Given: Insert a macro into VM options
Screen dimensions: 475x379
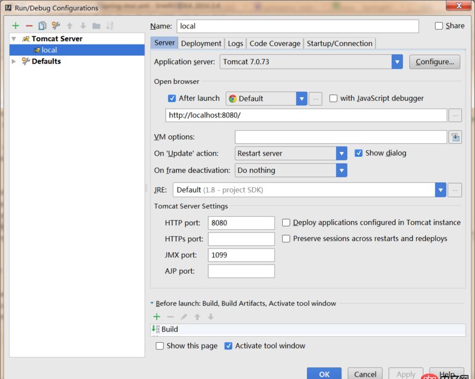Looking at the screenshot, I should pos(455,137).
